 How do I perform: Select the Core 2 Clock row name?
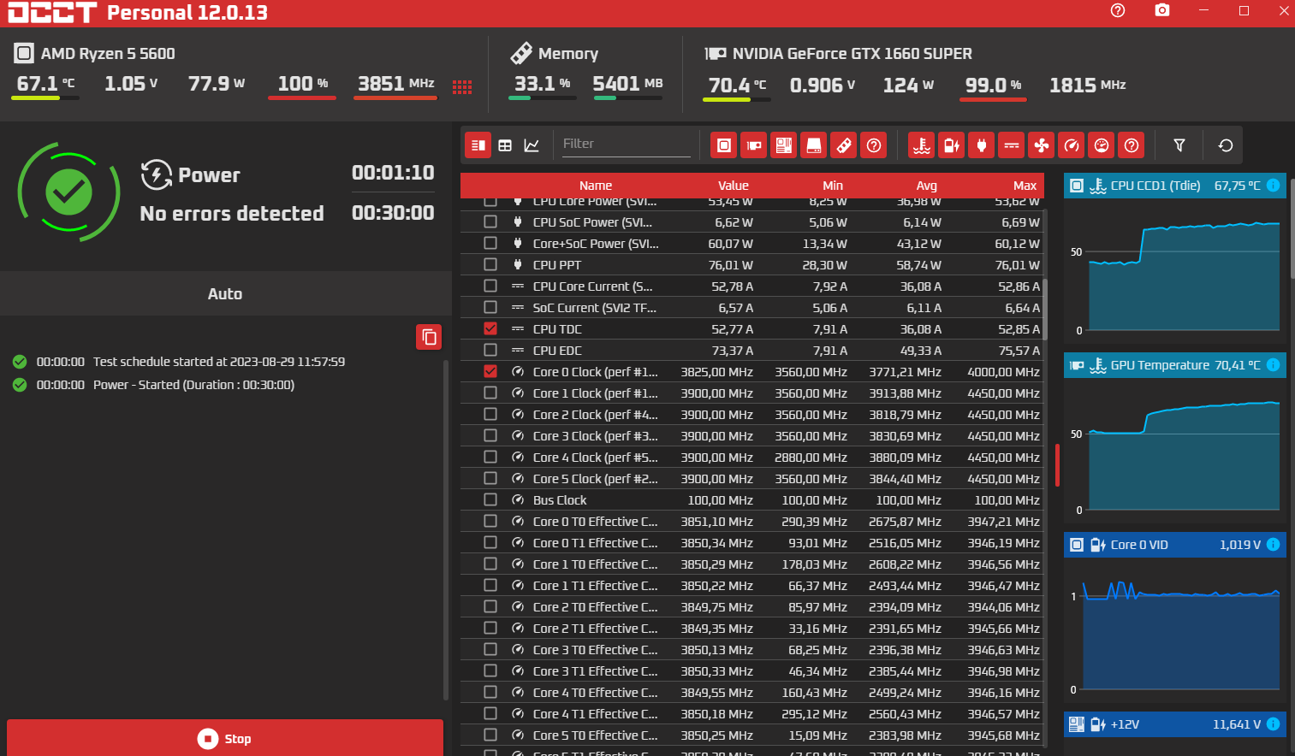click(596, 415)
